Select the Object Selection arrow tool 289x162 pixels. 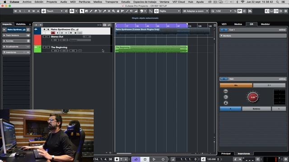pos(82,11)
